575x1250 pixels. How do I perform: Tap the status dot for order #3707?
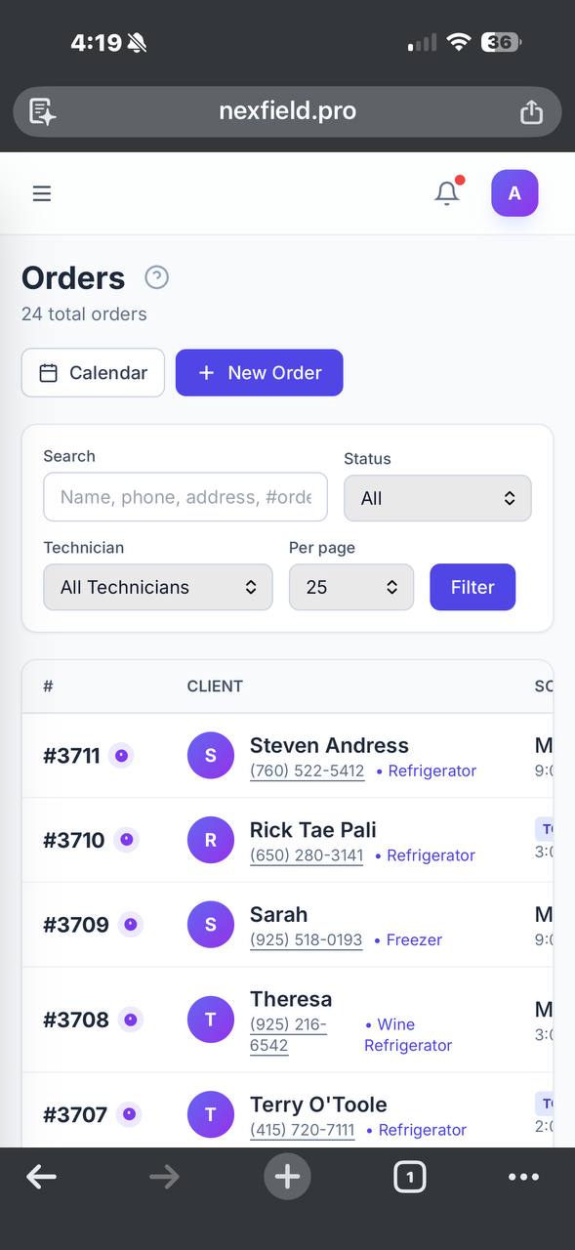click(130, 1114)
